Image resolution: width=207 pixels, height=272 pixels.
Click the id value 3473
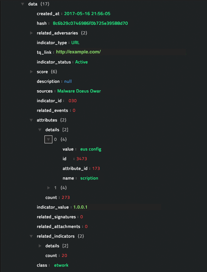coord(82,159)
